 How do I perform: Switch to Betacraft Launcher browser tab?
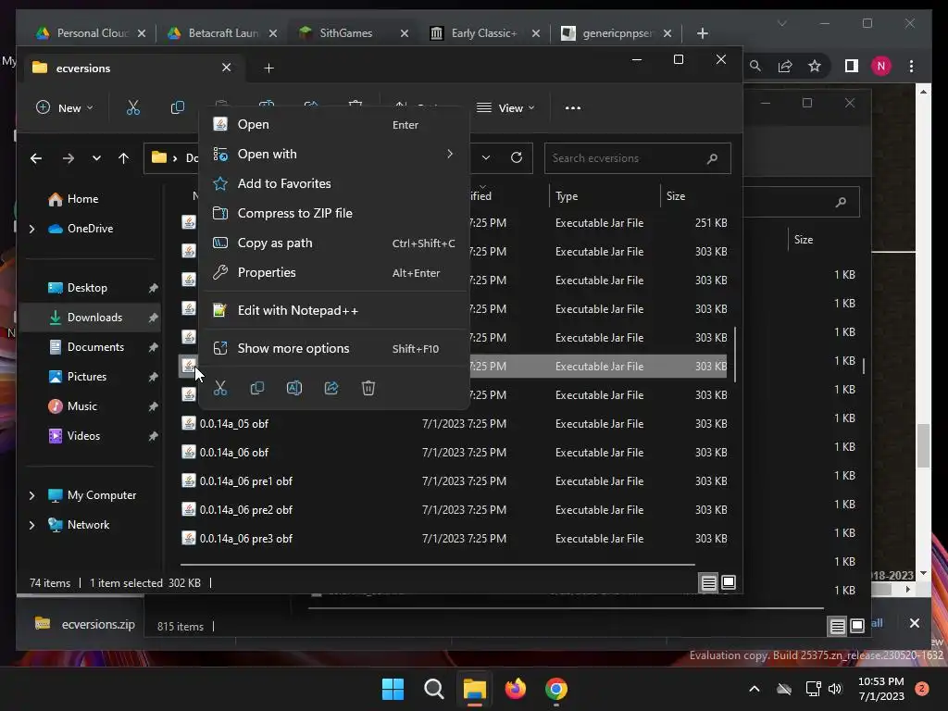click(x=223, y=33)
